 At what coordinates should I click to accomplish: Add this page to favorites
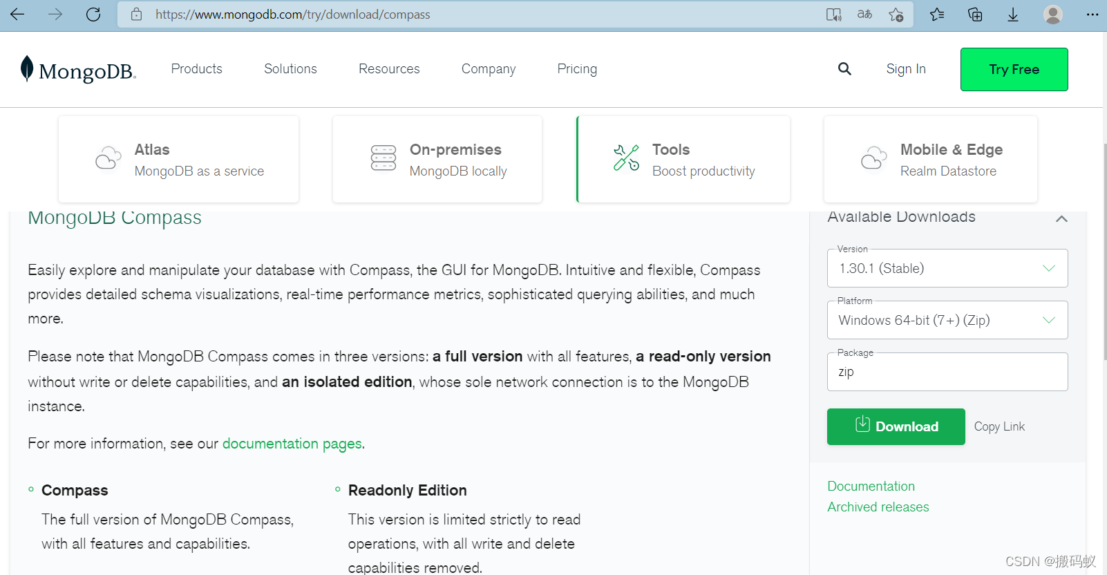[x=896, y=15]
